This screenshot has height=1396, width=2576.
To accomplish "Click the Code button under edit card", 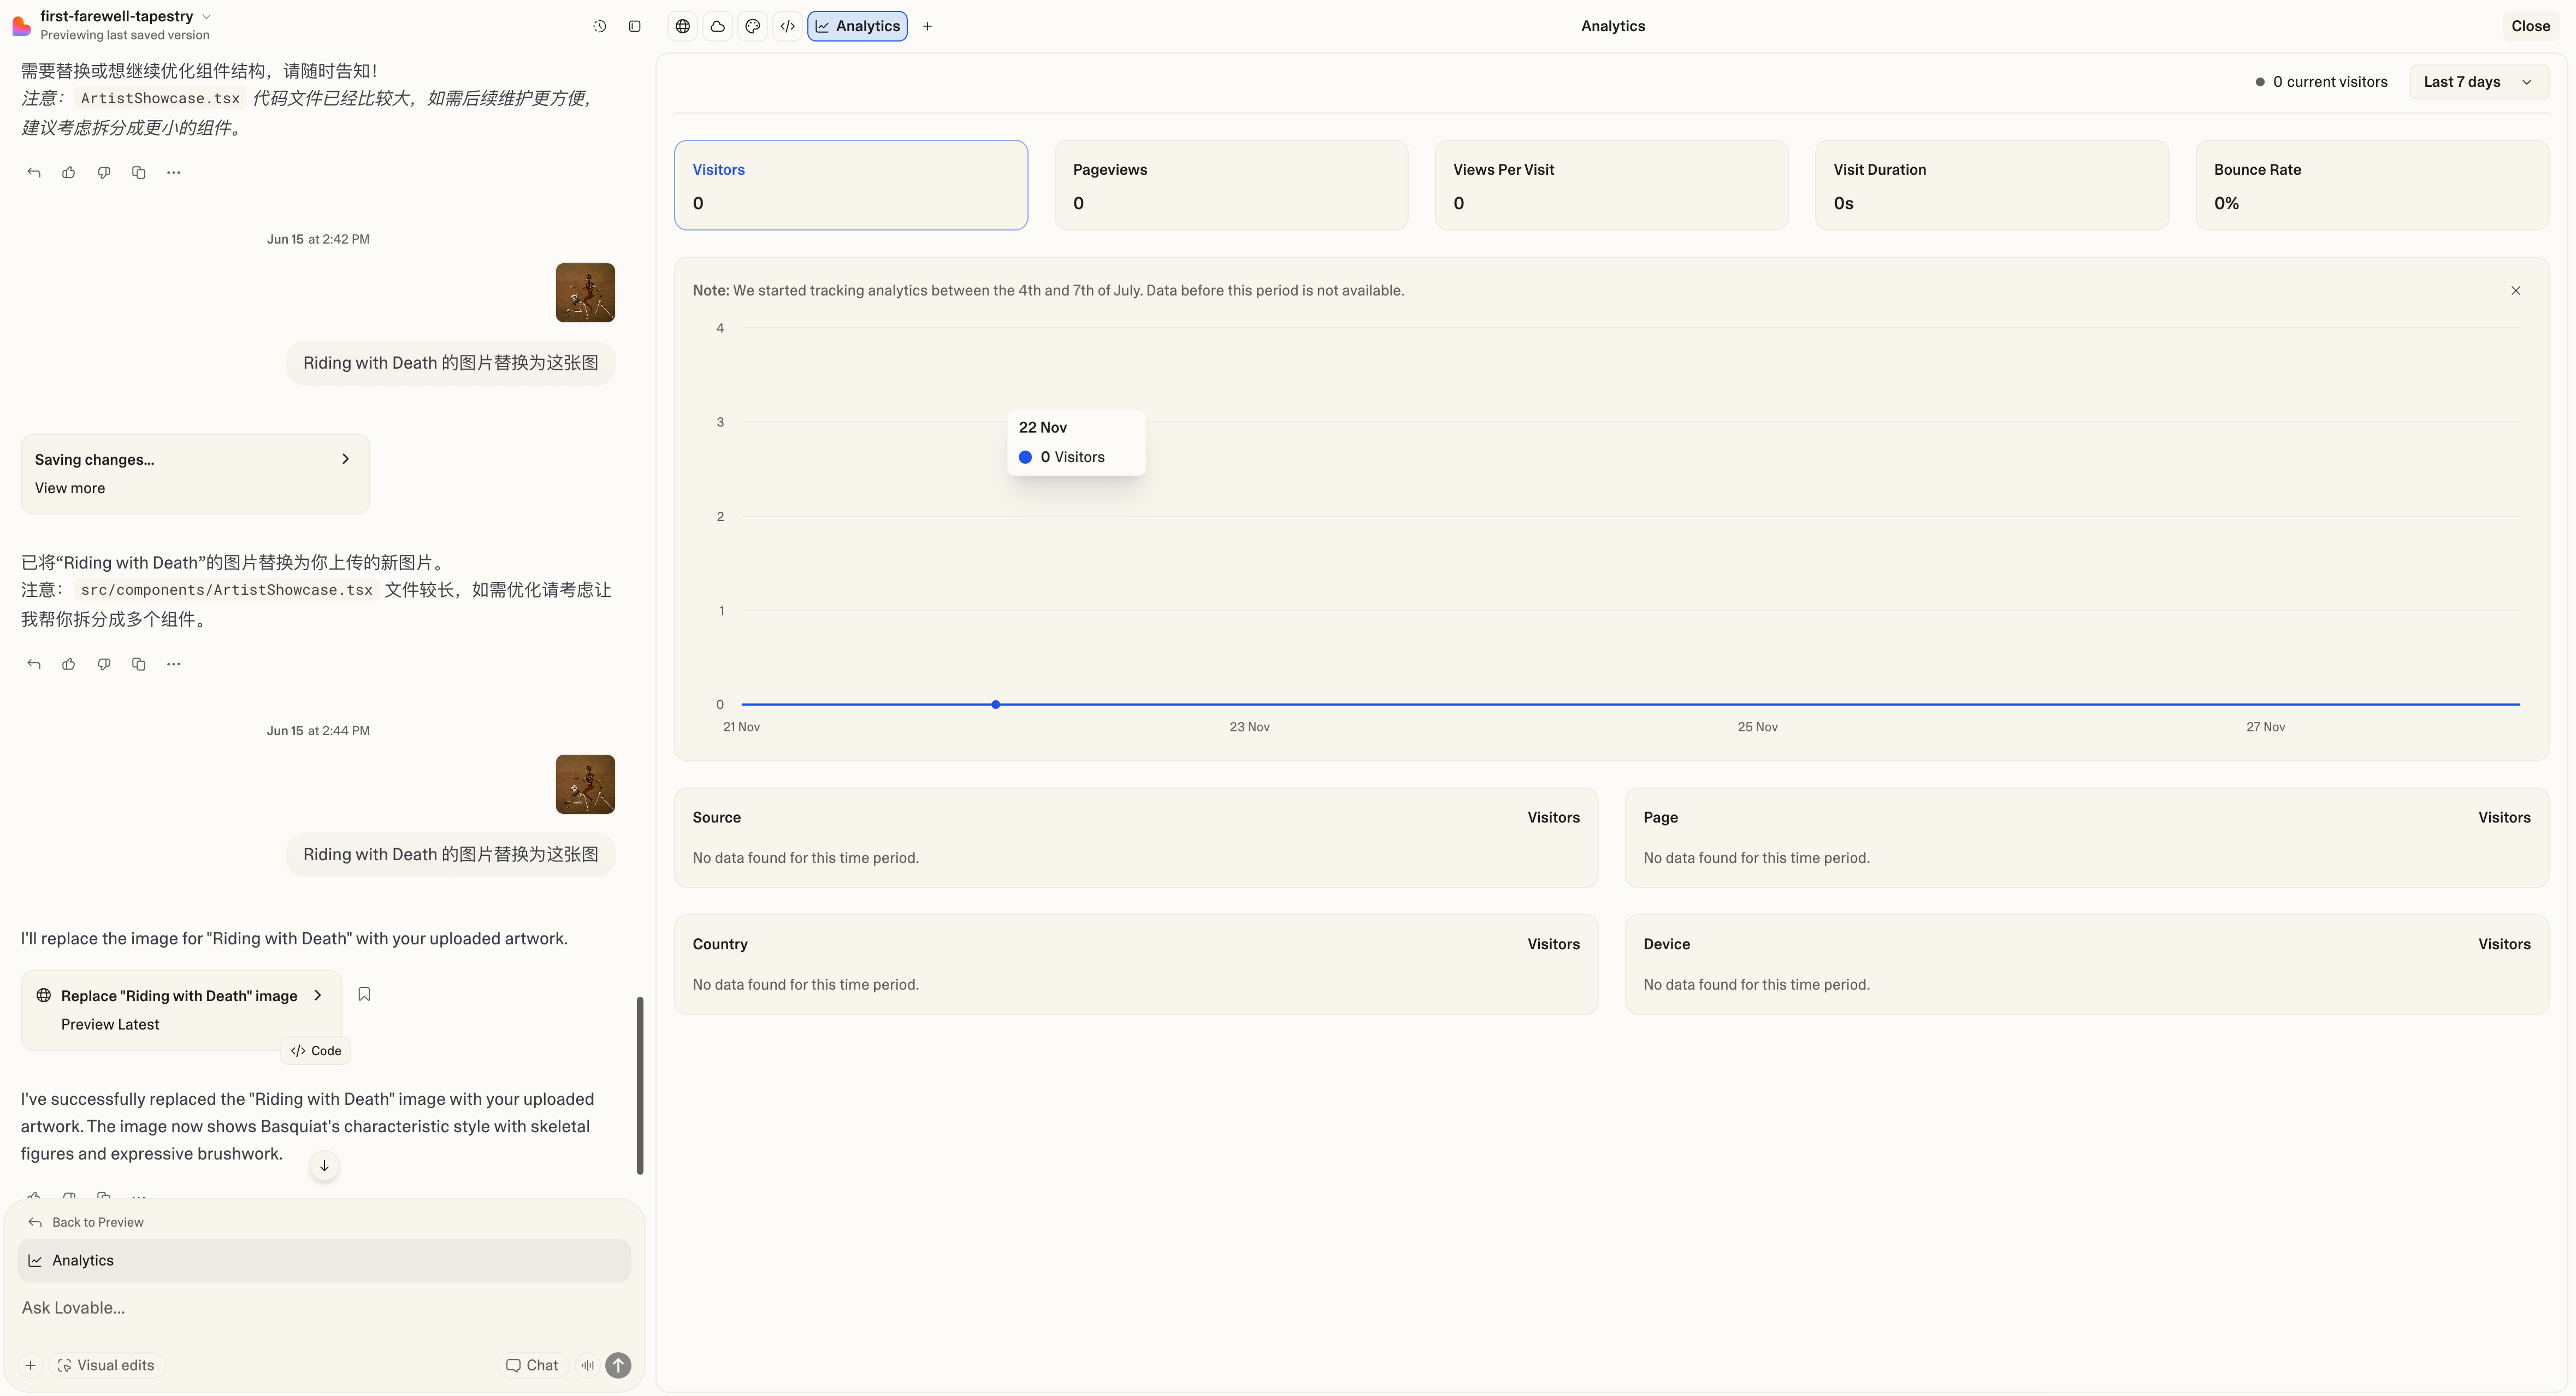I will point(316,1050).
